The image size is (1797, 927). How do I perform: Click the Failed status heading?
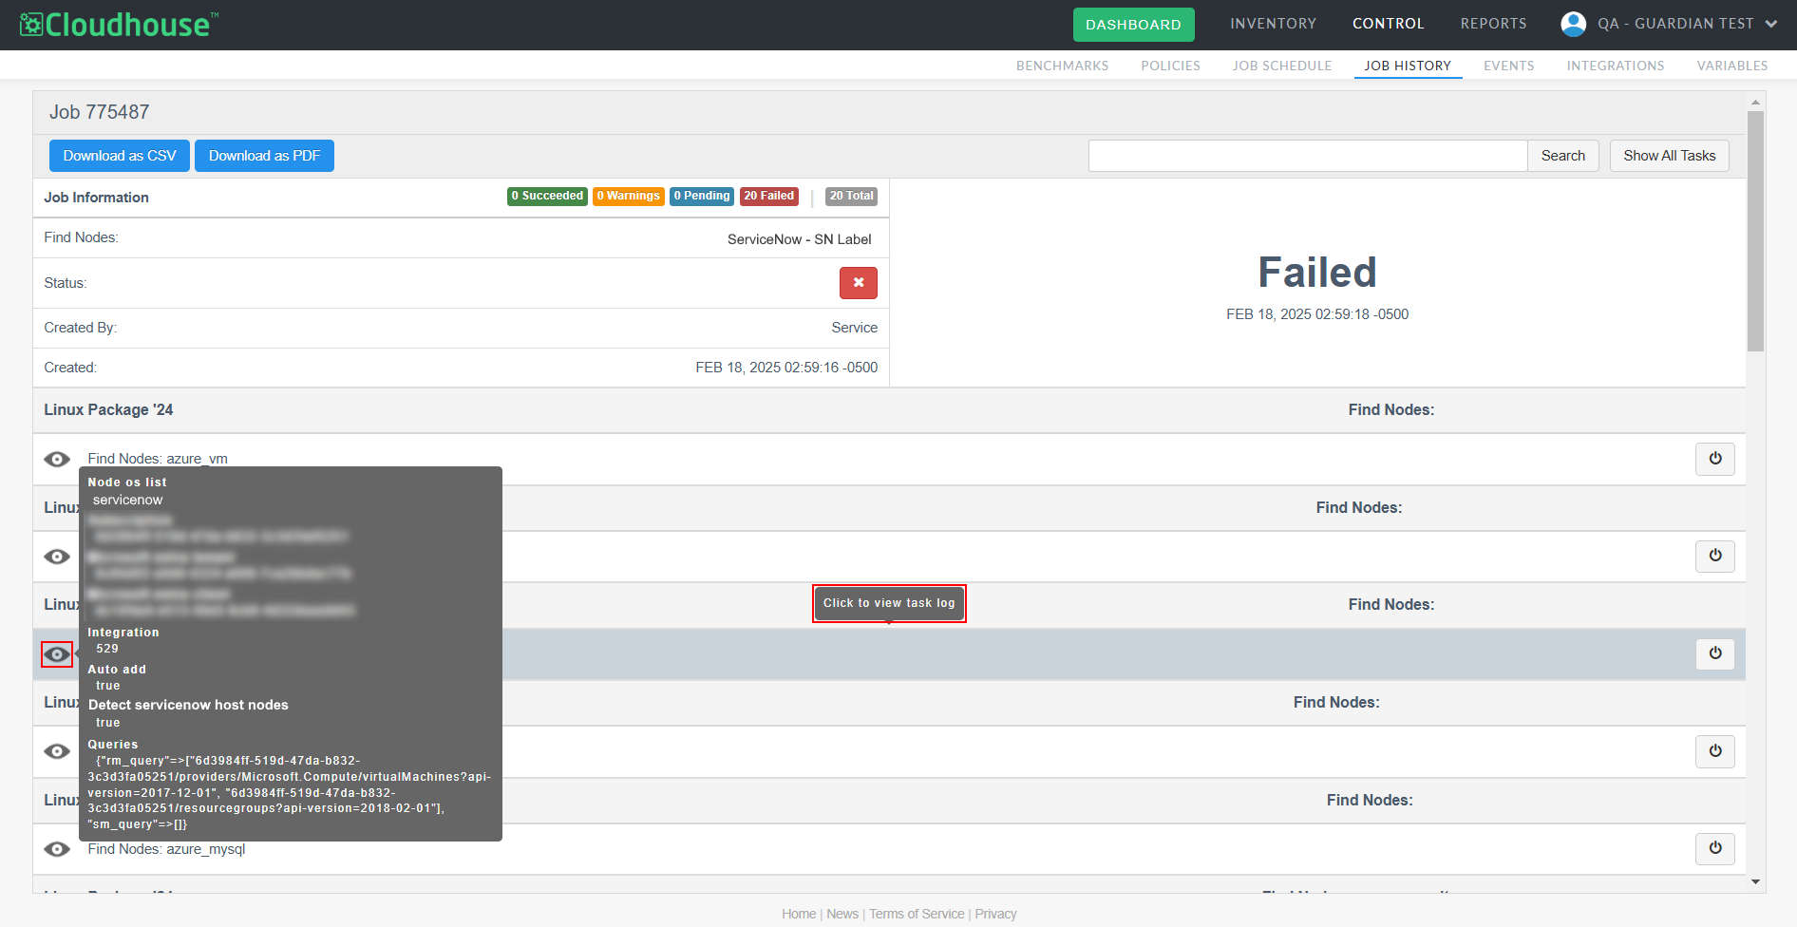1316,273
